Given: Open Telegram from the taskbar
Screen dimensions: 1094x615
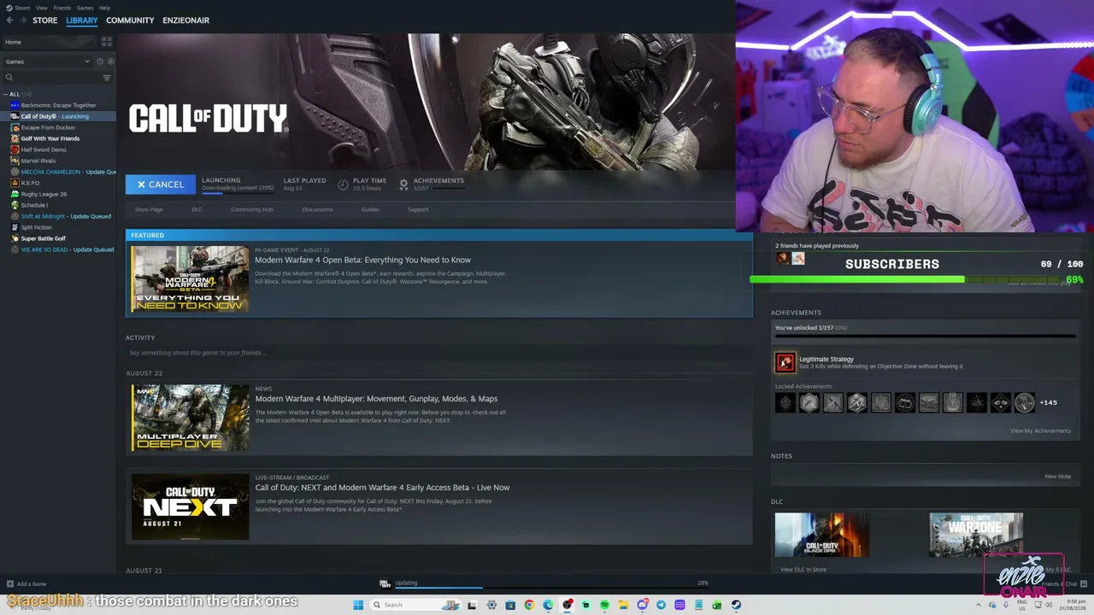Looking at the screenshot, I should point(661,605).
